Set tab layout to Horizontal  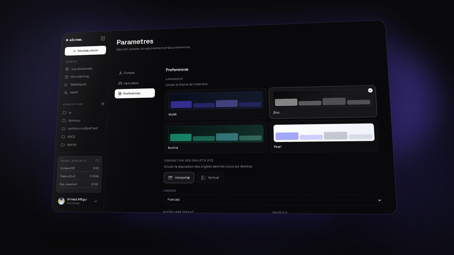point(179,178)
